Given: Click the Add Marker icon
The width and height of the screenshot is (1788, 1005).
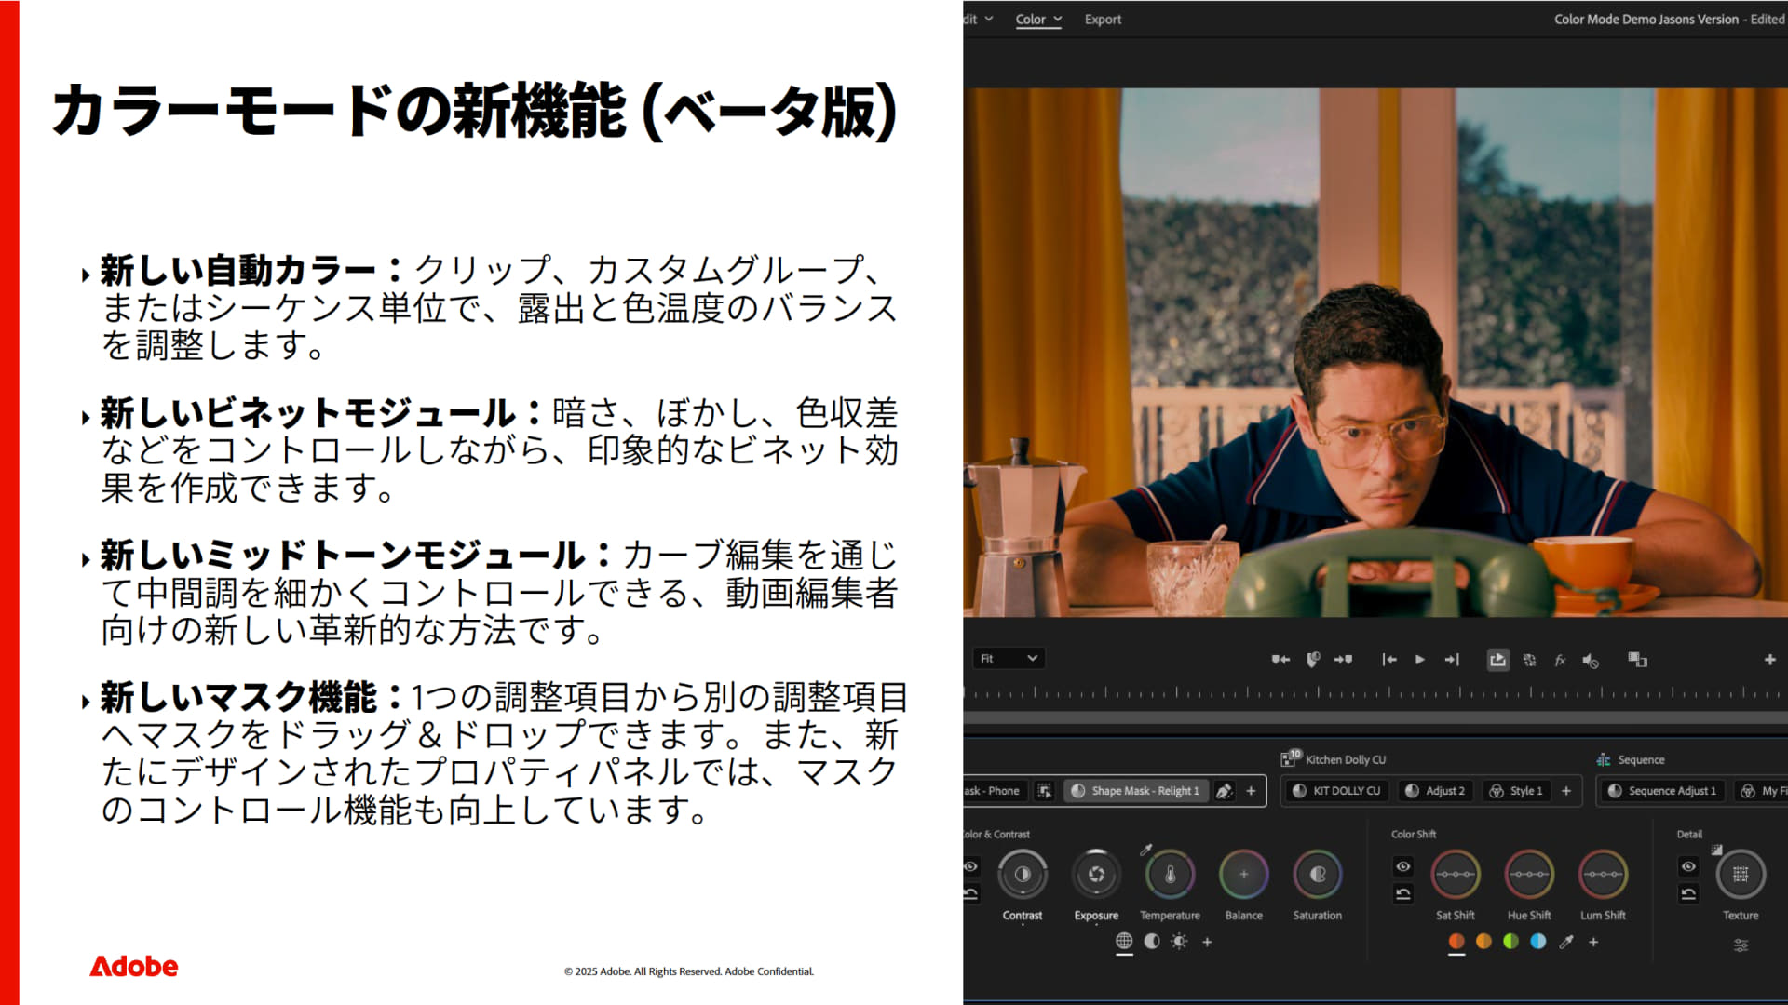Looking at the screenshot, I should 1313,660.
